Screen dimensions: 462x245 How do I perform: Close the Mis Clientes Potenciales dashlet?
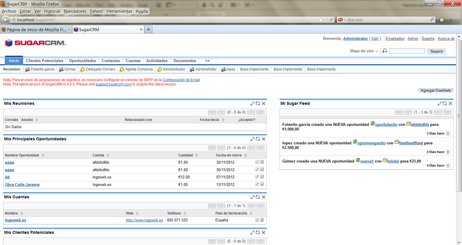264,232
